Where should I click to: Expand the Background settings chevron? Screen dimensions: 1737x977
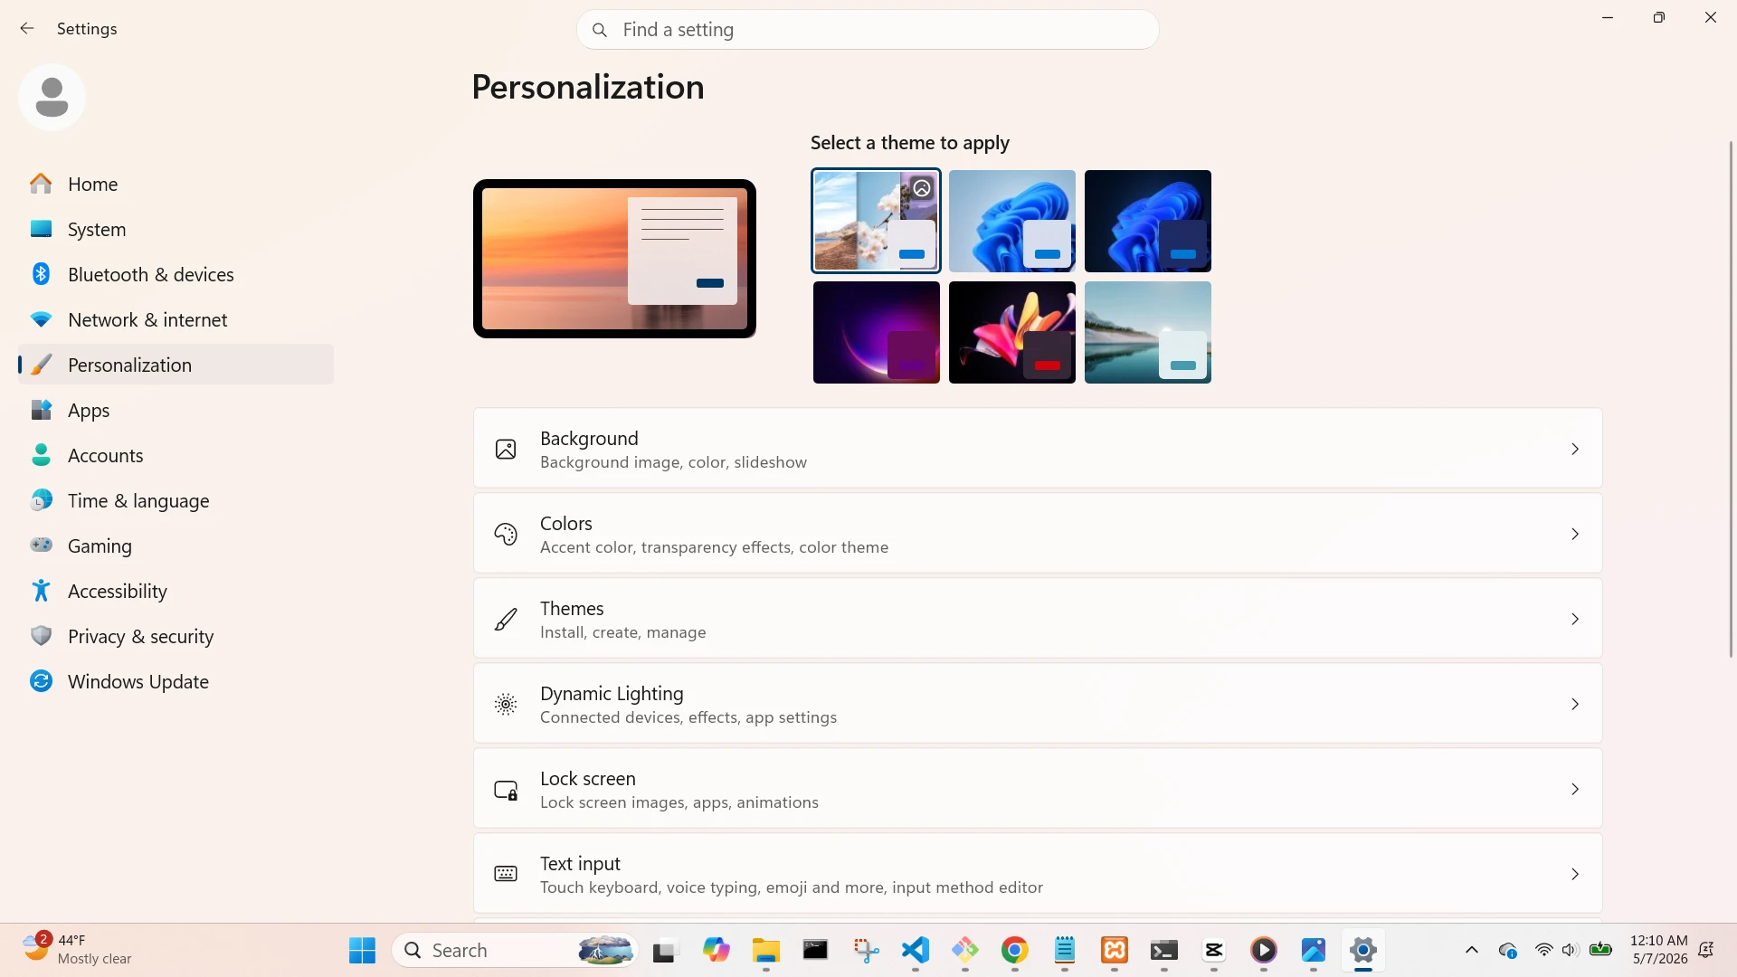[1575, 450]
